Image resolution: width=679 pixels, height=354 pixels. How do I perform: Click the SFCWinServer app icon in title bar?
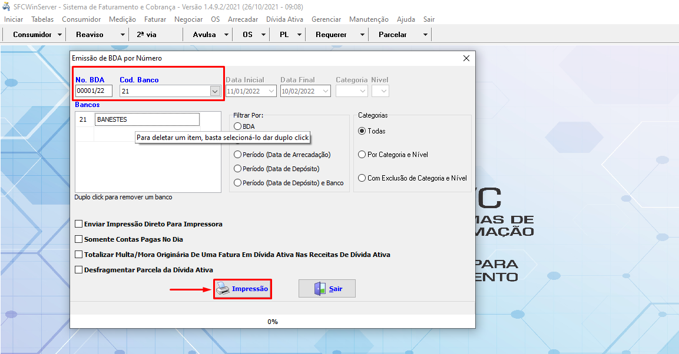[6, 6]
